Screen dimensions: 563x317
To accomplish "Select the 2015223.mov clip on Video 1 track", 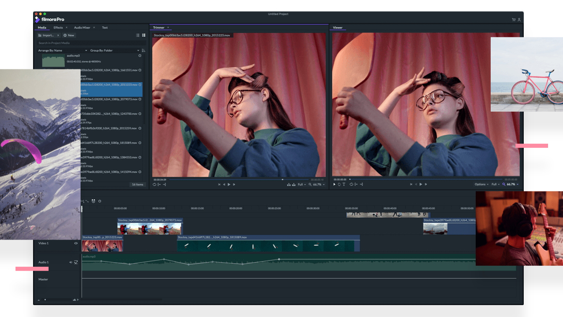I will coord(103,244).
